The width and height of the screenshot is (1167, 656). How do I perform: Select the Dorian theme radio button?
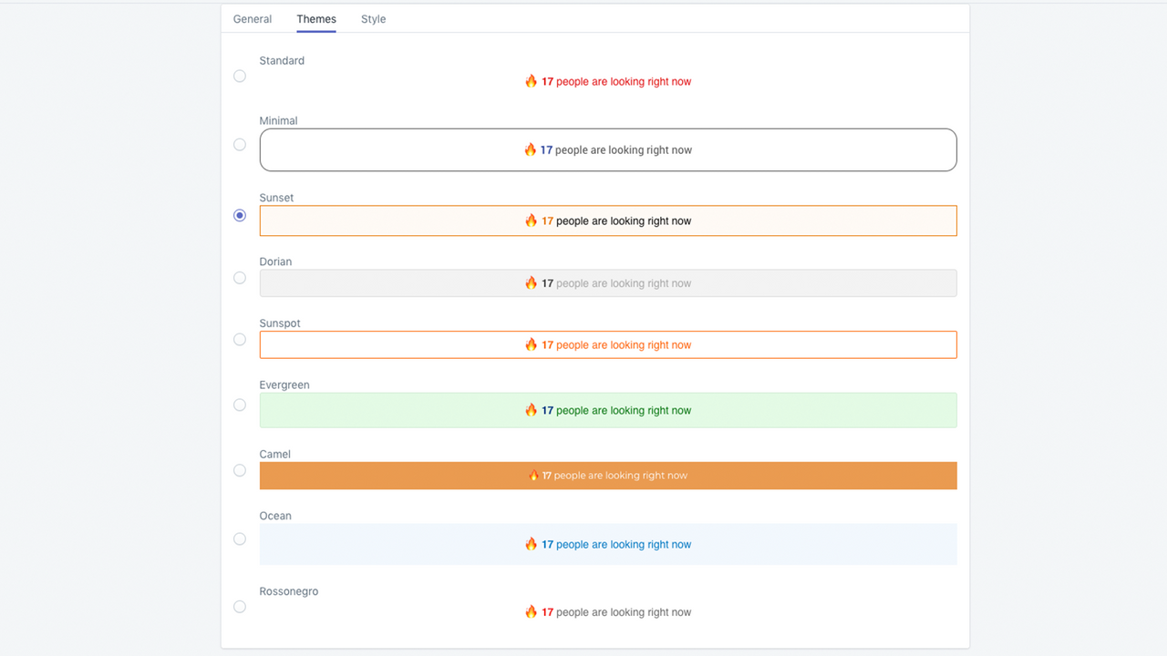point(239,277)
